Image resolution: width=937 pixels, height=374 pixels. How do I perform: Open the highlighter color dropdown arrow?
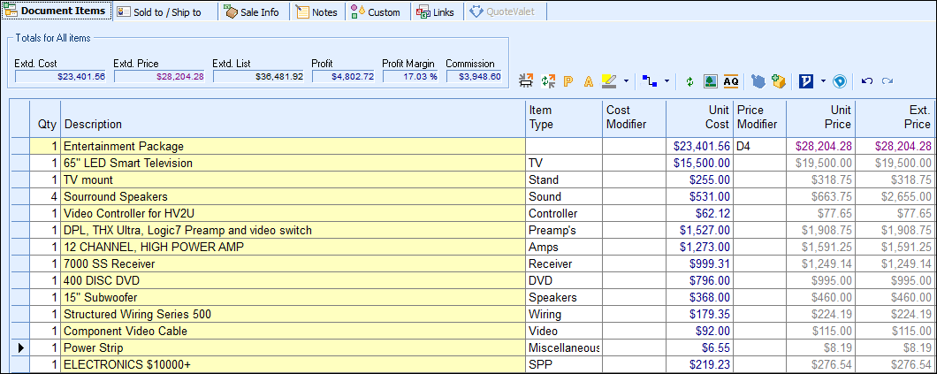tap(626, 81)
